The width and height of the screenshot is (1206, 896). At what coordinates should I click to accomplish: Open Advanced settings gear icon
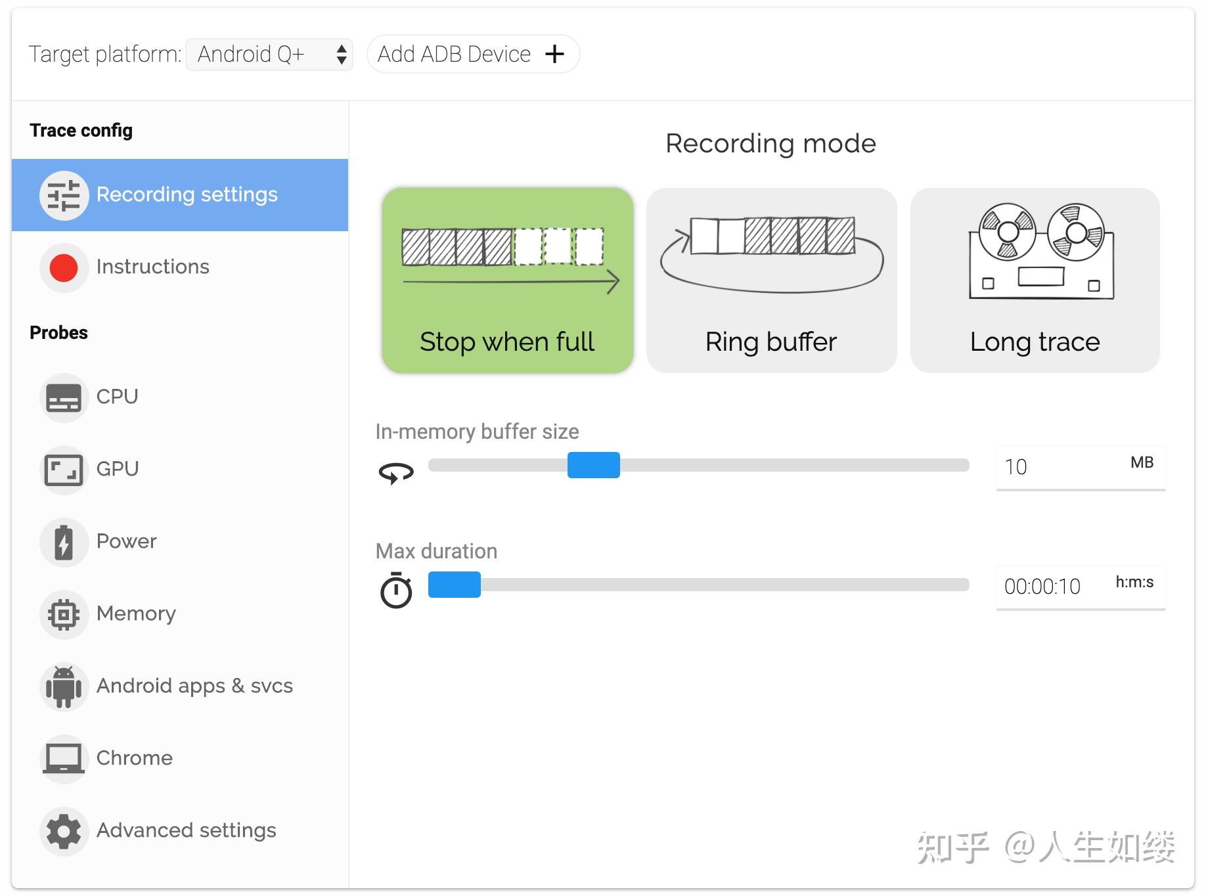pyautogui.click(x=64, y=831)
